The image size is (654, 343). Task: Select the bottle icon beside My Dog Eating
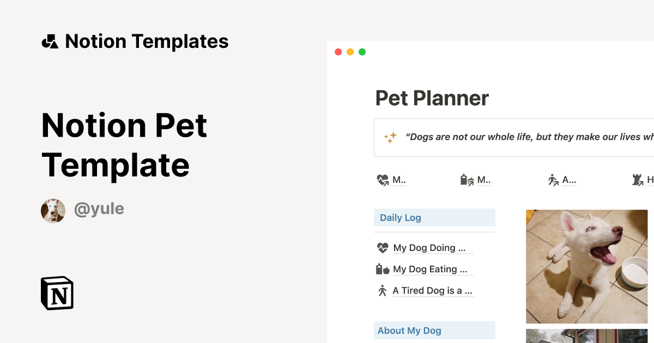point(381,268)
